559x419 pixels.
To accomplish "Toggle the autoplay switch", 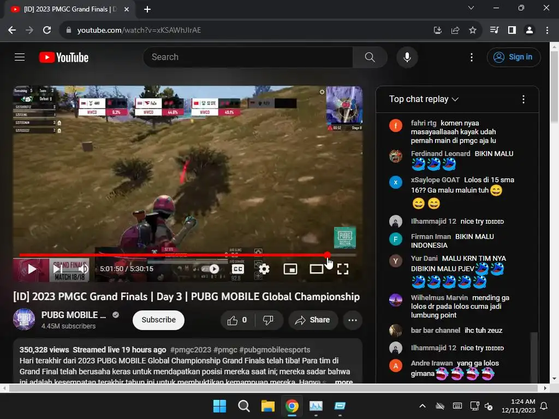I will coord(210,270).
